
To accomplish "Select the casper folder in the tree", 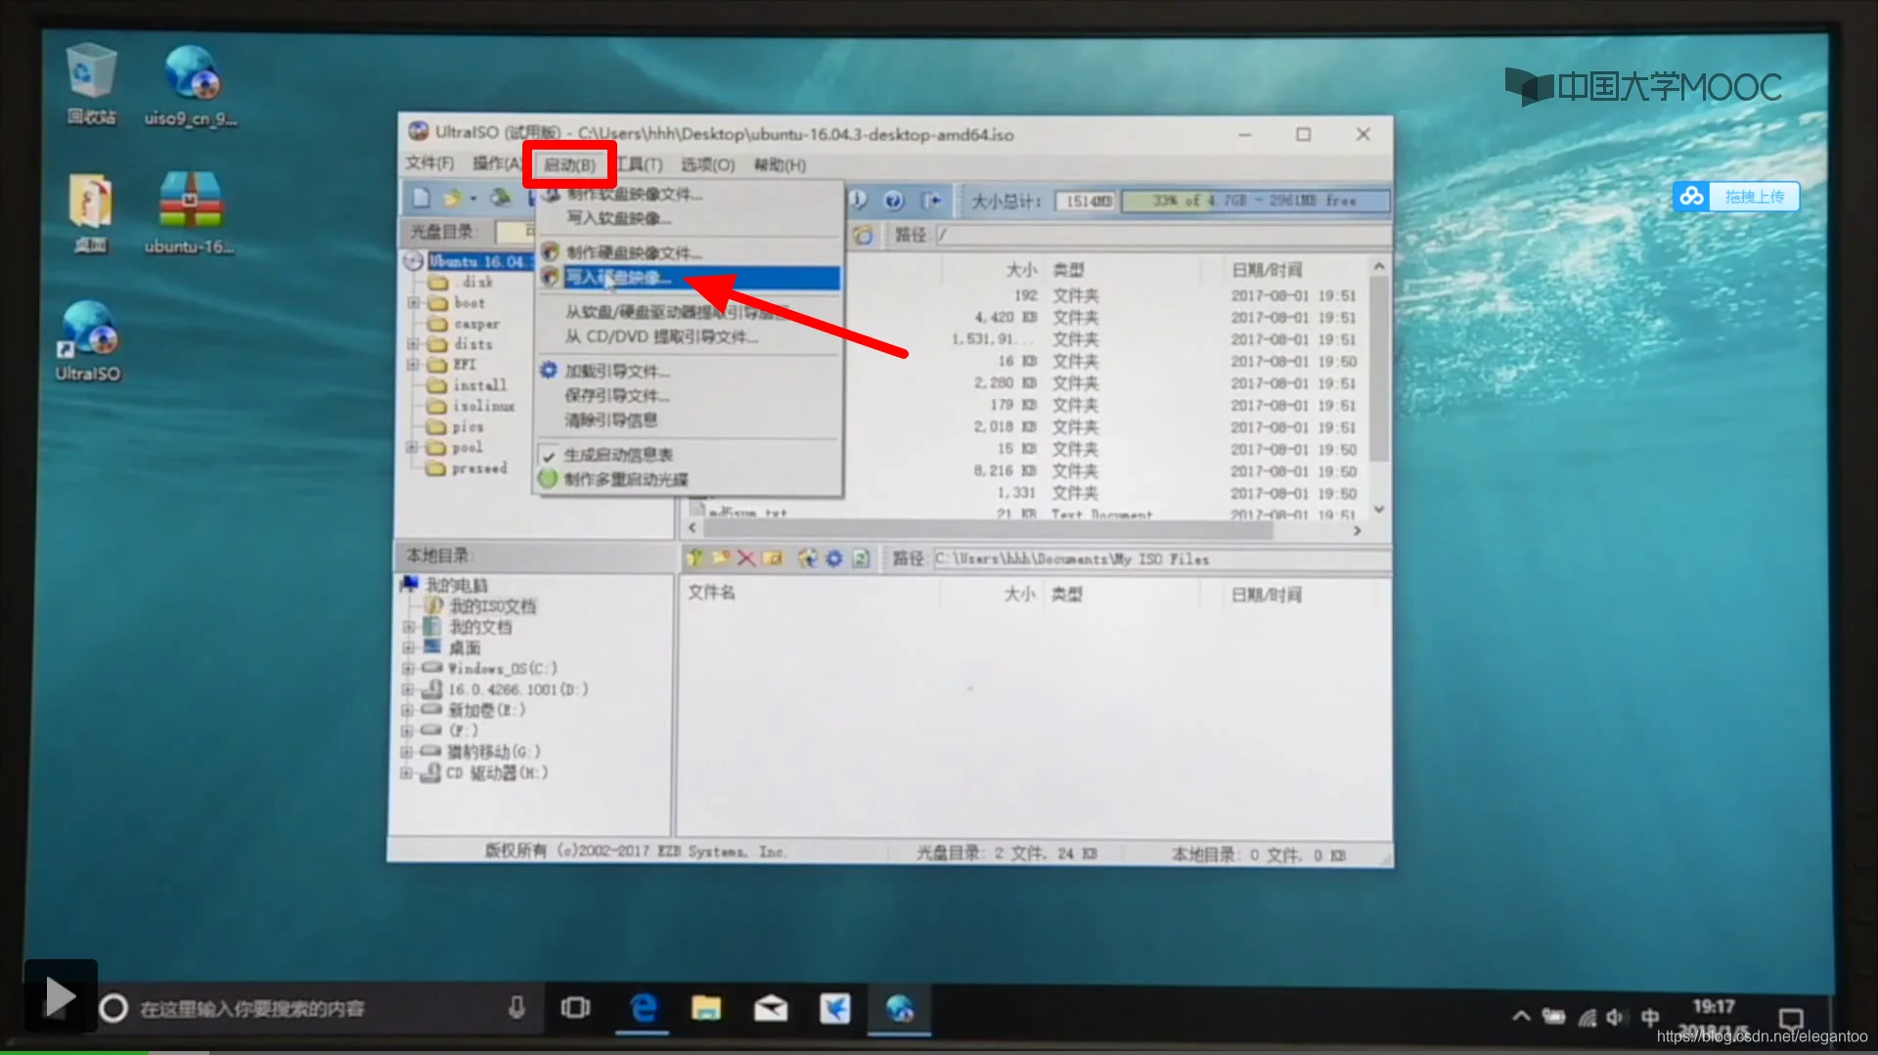I will click(476, 323).
